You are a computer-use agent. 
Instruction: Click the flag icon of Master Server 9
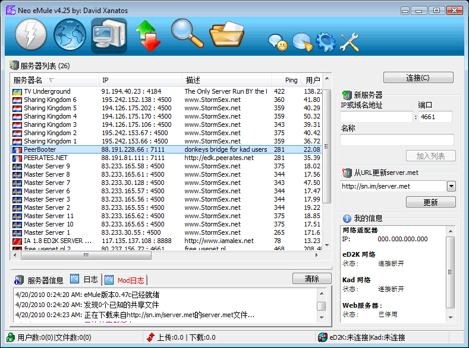tap(17, 167)
